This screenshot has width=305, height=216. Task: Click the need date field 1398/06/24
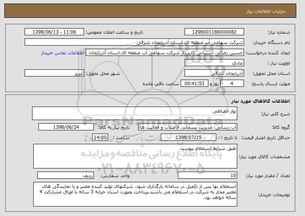(x=66, y=127)
